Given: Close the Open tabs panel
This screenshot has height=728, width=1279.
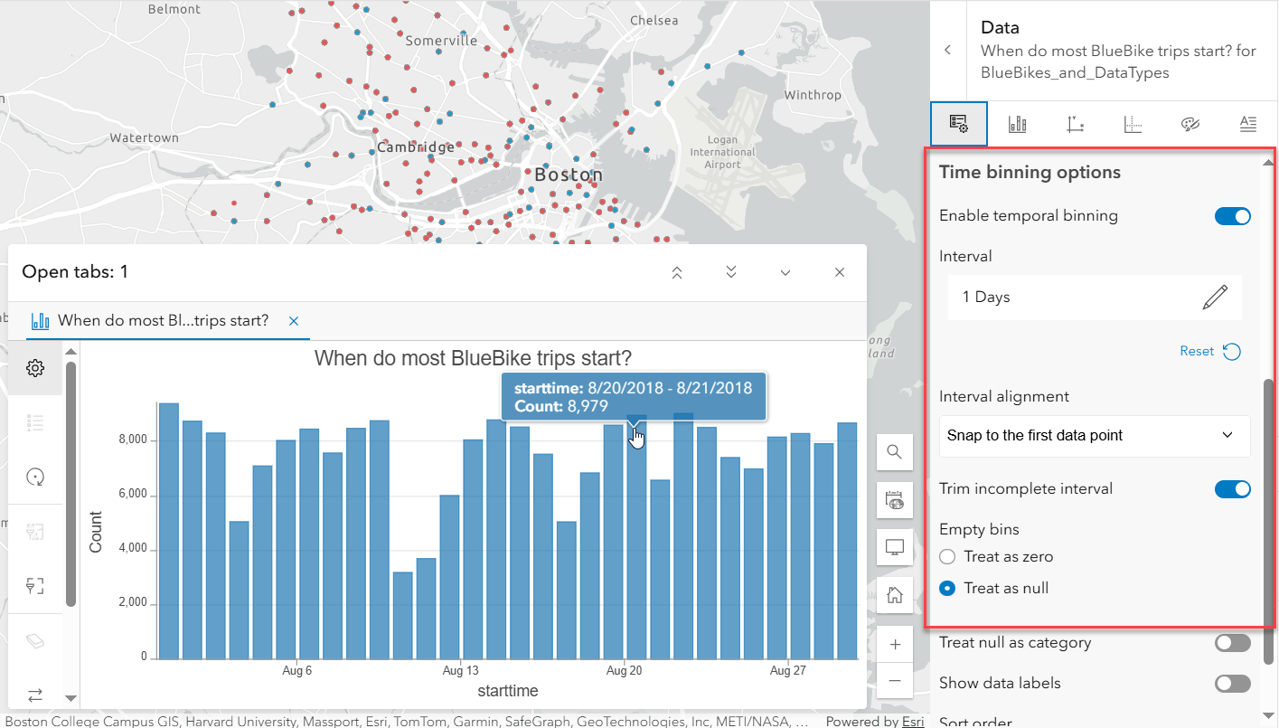Looking at the screenshot, I should click(x=840, y=272).
